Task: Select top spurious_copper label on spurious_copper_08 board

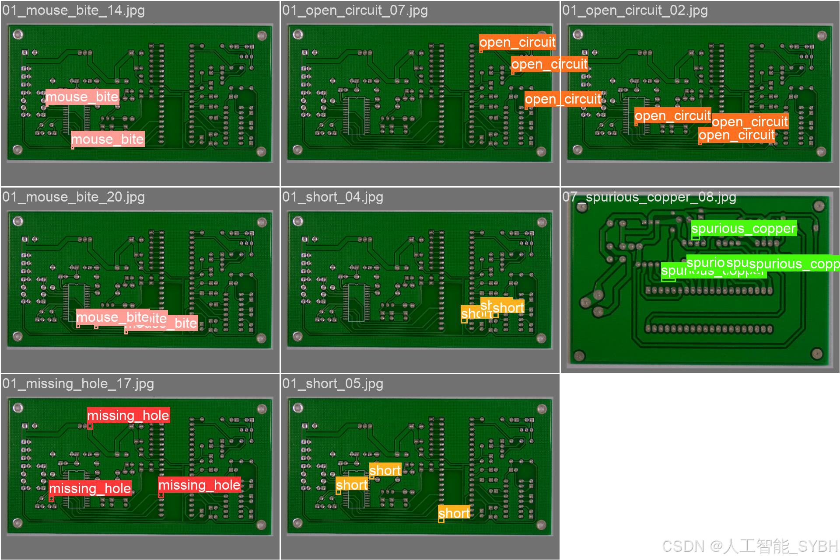Action: pos(743,228)
